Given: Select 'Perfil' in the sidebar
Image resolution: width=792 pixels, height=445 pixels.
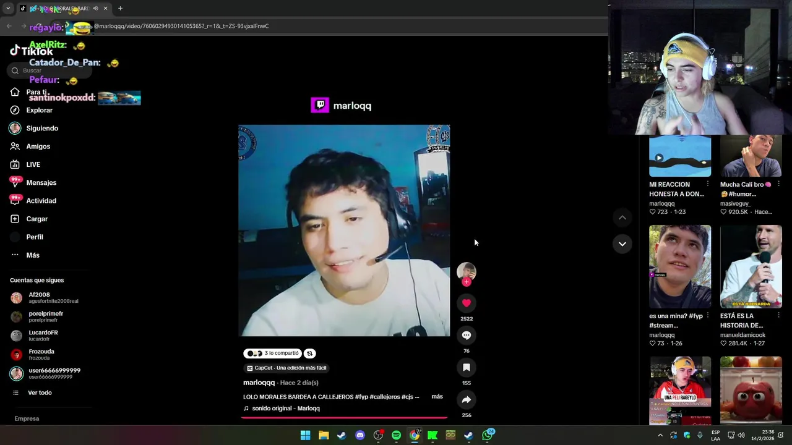Looking at the screenshot, I should [35, 237].
